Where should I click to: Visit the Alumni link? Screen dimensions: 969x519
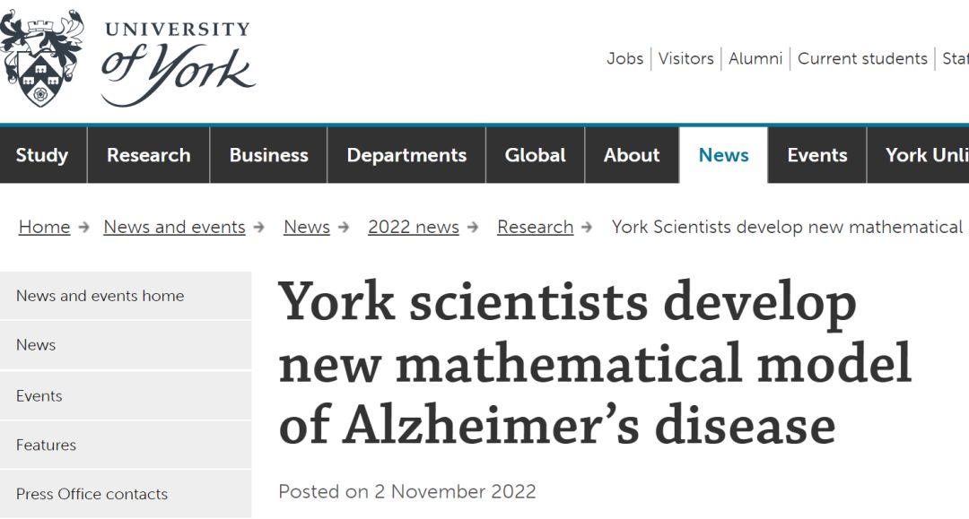pyautogui.click(x=755, y=58)
